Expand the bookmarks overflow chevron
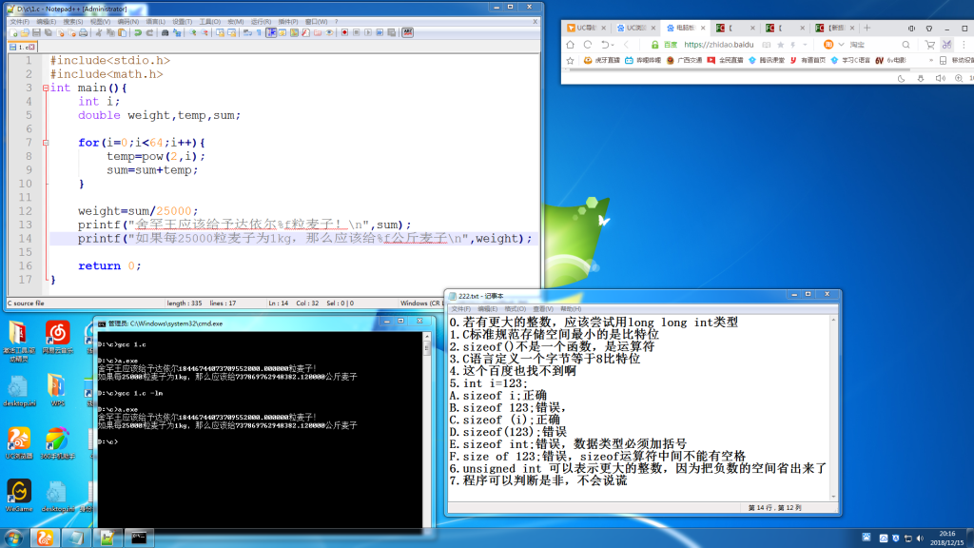The image size is (974, 548). [931, 60]
